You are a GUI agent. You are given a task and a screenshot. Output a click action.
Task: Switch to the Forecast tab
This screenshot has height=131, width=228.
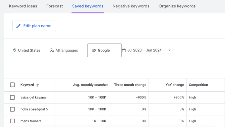tap(55, 6)
